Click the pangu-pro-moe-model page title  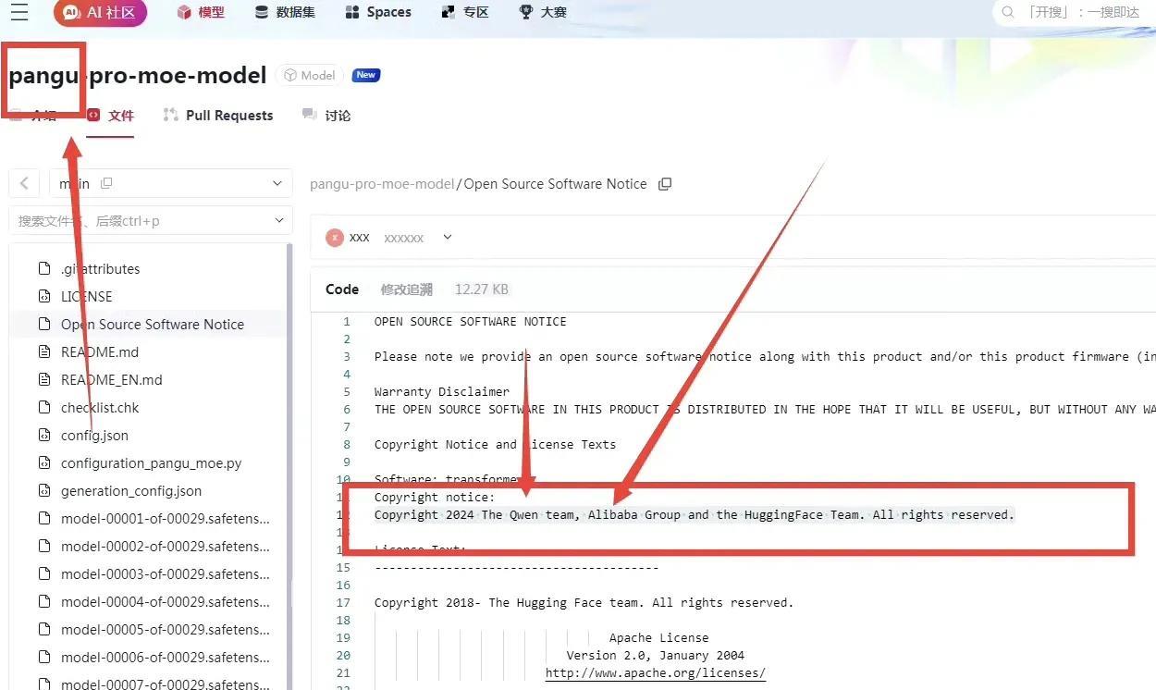pyautogui.click(x=138, y=75)
